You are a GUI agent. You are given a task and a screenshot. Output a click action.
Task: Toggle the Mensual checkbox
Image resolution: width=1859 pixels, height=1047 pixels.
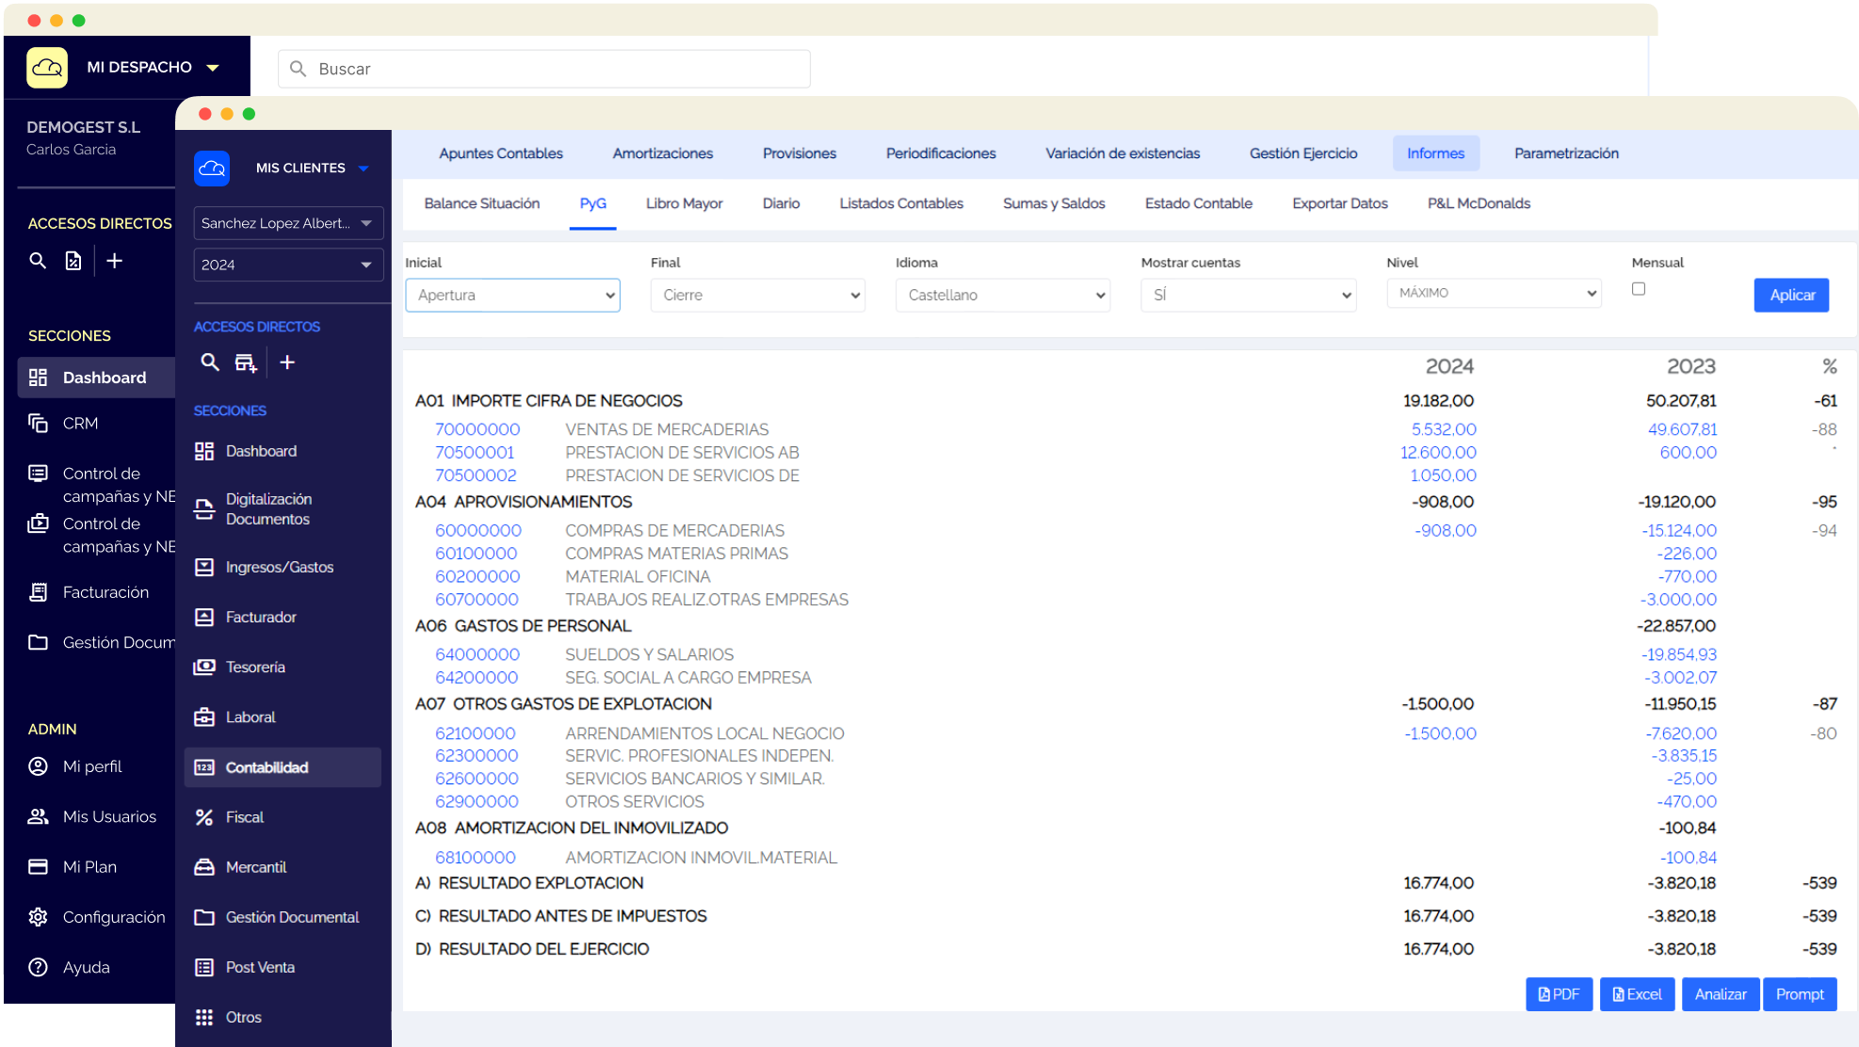(x=1639, y=289)
